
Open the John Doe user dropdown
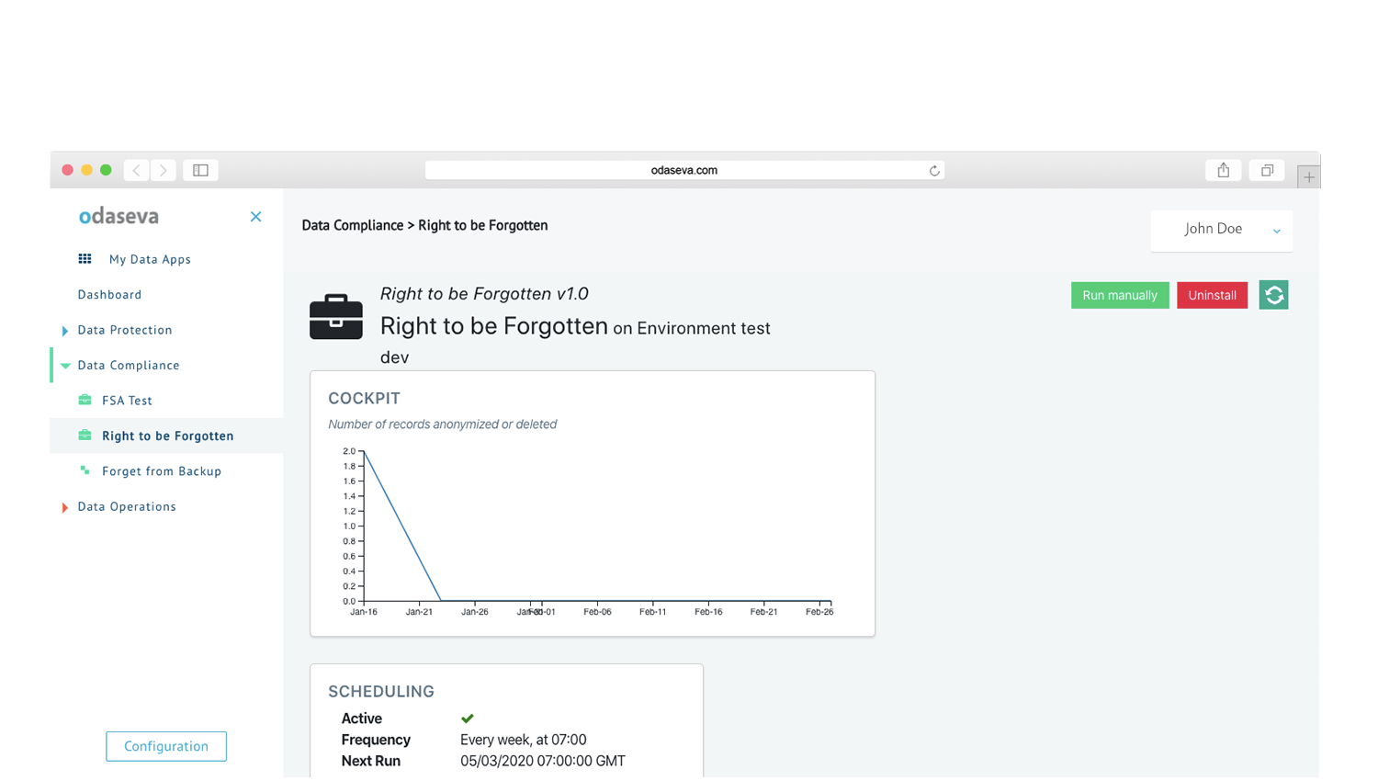pyautogui.click(x=1222, y=230)
